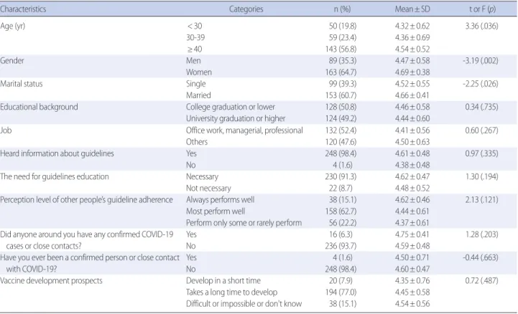Select the statistic -3.19 (.002)
518x314 pixels.
coord(481,61)
